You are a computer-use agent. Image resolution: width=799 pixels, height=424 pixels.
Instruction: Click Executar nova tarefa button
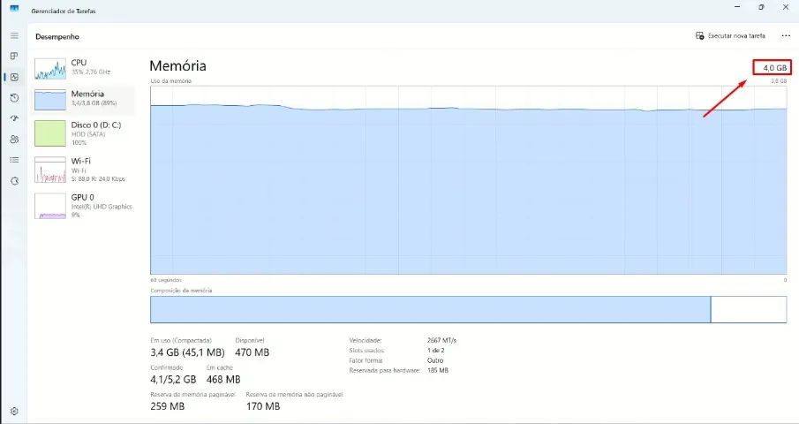click(x=730, y=36)
